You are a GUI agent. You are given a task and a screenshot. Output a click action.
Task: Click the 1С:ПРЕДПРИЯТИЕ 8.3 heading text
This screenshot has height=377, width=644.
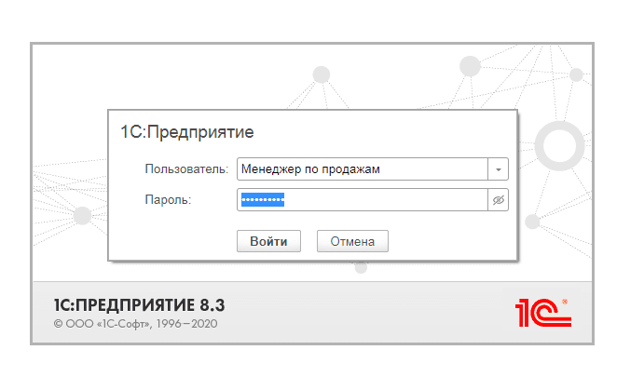(139, 305)
